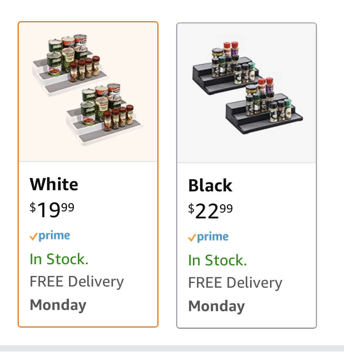Click the blue prime wordmark under $19.99

(x=54, y=236)
